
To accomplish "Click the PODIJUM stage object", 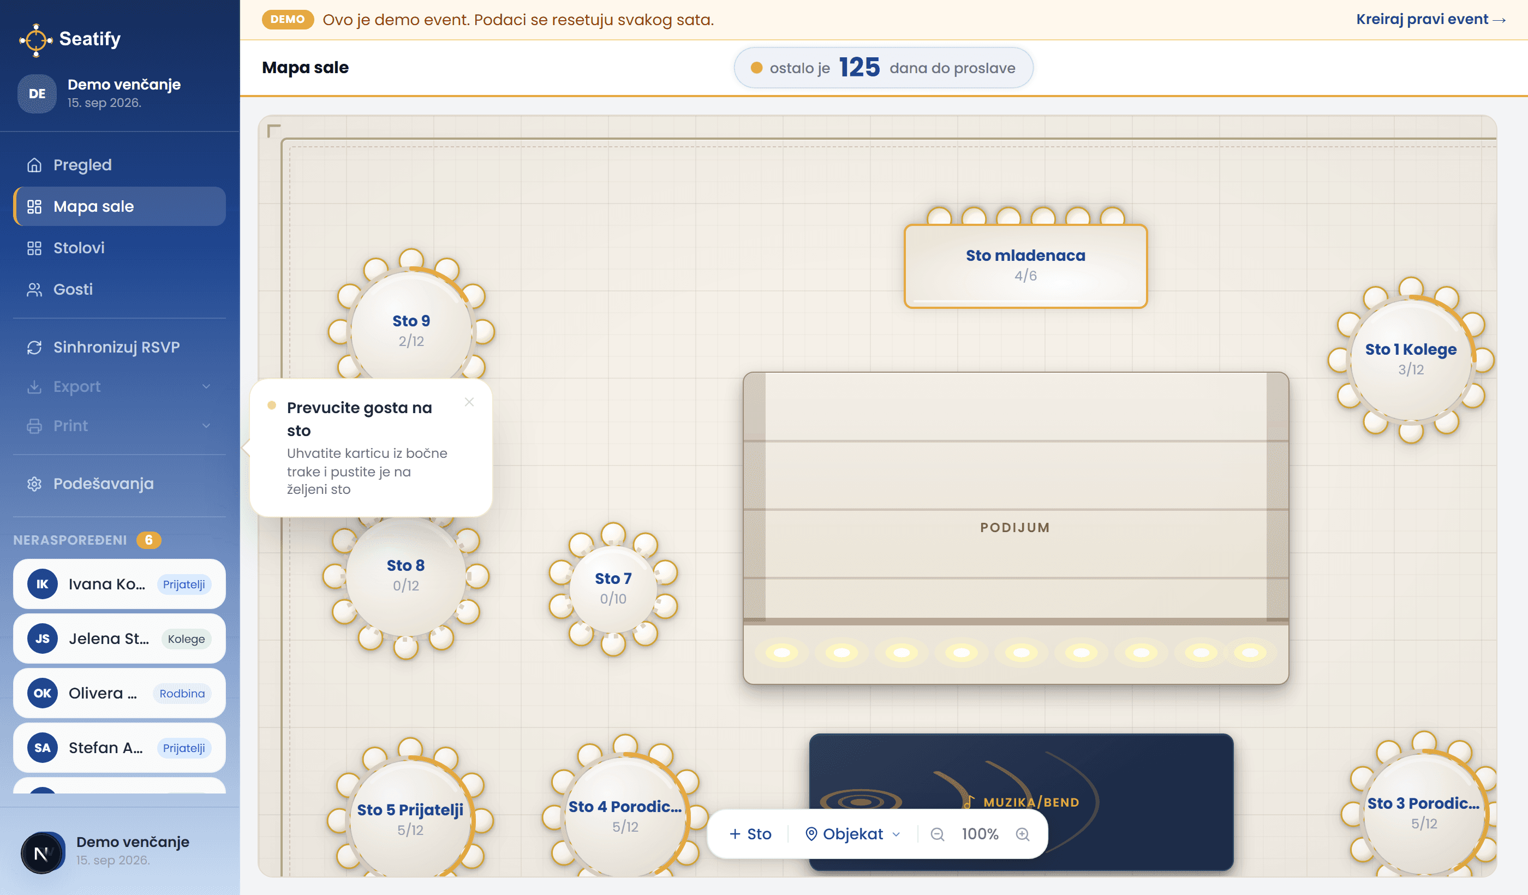I will click(x=1016, y=528).
